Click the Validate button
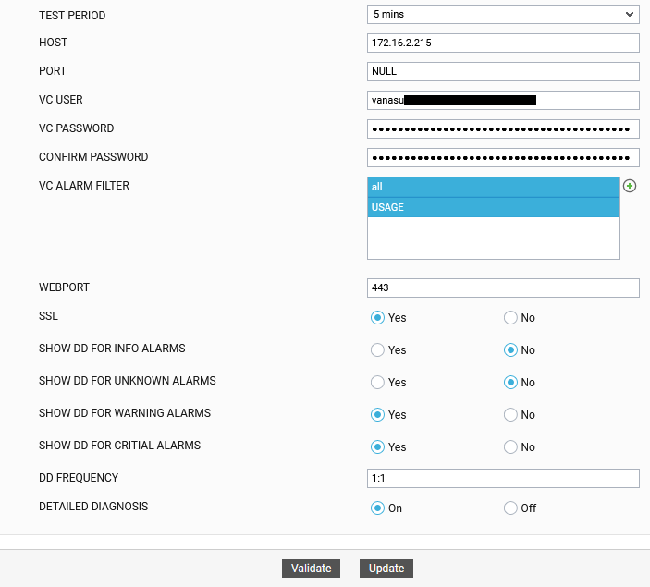Screen dimensions: 650x587 point(311,569)
